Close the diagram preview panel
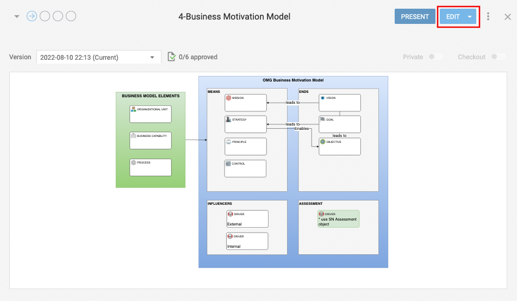This screenshot has height=301, width=517. [507, 16]
